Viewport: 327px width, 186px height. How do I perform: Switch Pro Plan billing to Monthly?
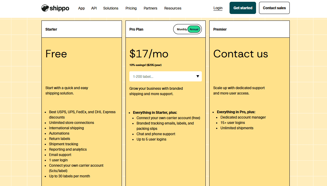[182, 29]
